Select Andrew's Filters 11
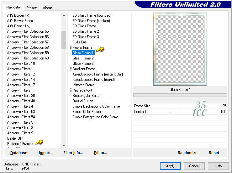Screen dimensions: 232x173 point(21,69)
